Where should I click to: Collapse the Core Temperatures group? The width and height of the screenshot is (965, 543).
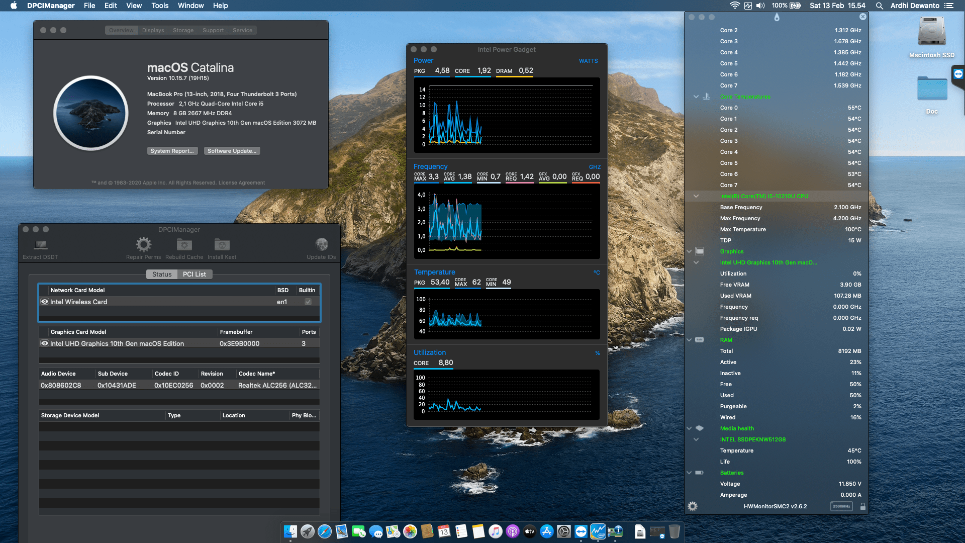tap(696, 97)
